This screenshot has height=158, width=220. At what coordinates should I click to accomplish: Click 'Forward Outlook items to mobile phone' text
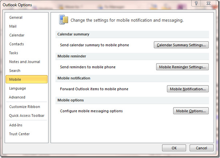click(x=94, y=89)
